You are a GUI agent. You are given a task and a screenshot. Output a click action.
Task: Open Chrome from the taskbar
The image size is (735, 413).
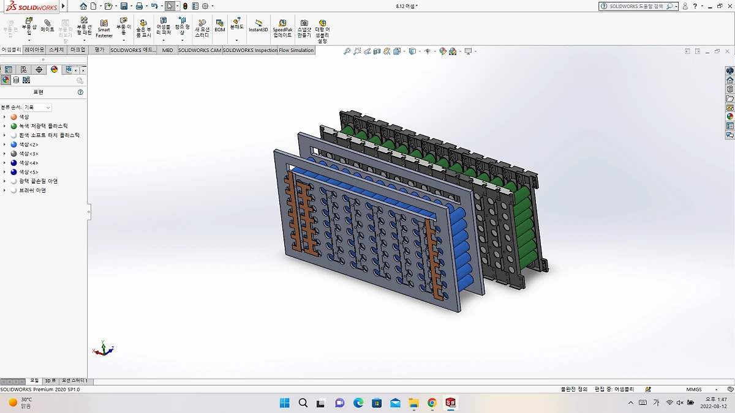432,403
